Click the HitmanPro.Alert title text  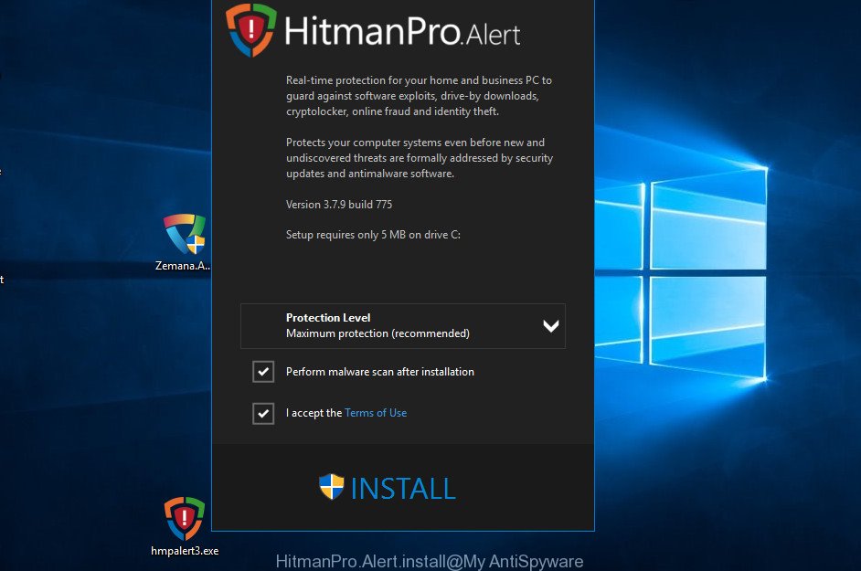click(x=402, y=31)
